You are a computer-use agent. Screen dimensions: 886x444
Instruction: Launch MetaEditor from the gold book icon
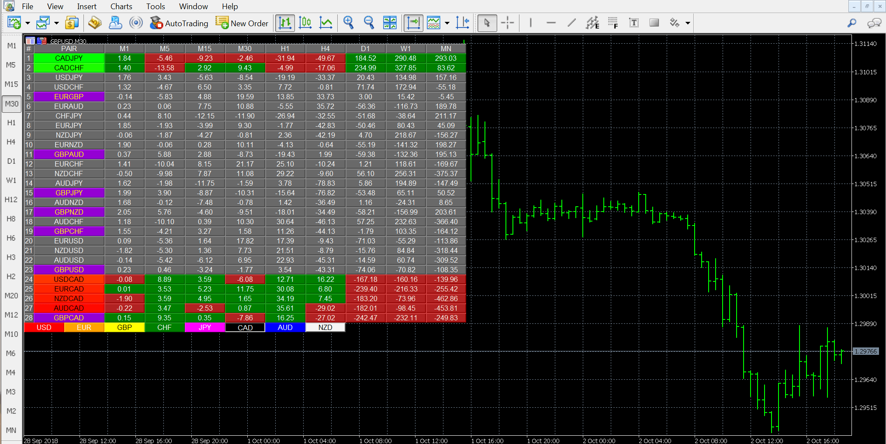tap(94, 23)
